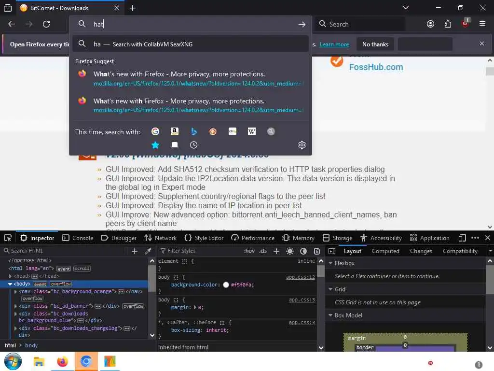494x371 pixels.
Task: Search this time with eBay
Action: coord(233,131)
